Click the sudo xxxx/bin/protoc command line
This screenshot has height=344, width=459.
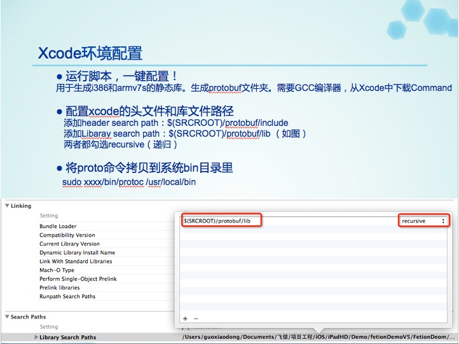coord(129,182)
